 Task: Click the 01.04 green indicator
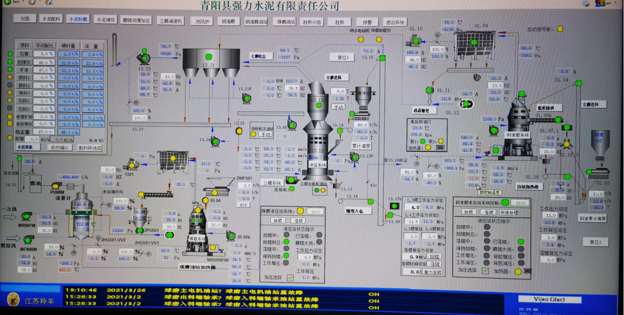[578, 83]
